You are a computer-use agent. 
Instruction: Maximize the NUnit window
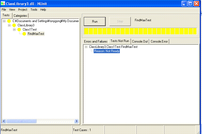tap(190, 4)
